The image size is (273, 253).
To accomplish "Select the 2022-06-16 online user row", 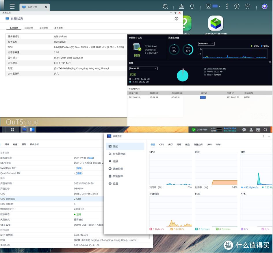I will (200, 97).
